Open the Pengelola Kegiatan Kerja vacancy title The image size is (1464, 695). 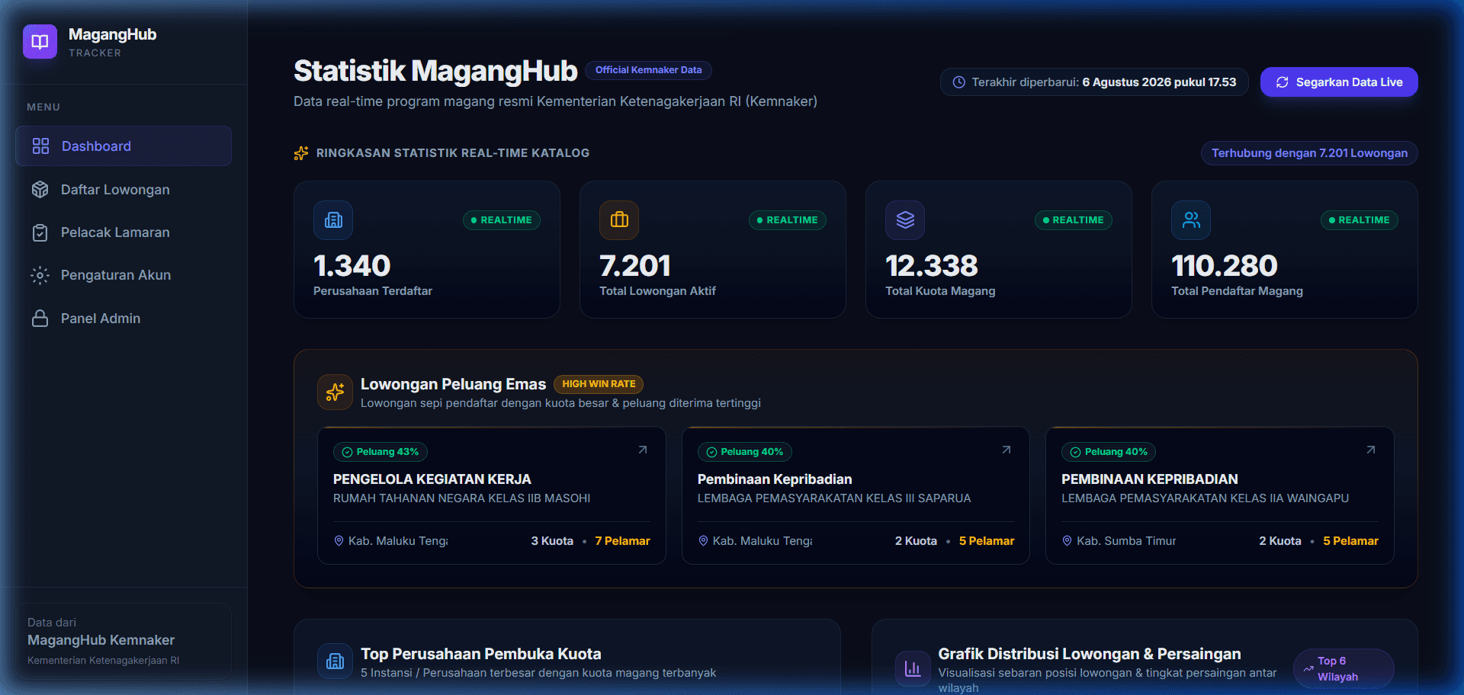coord(432,479)
